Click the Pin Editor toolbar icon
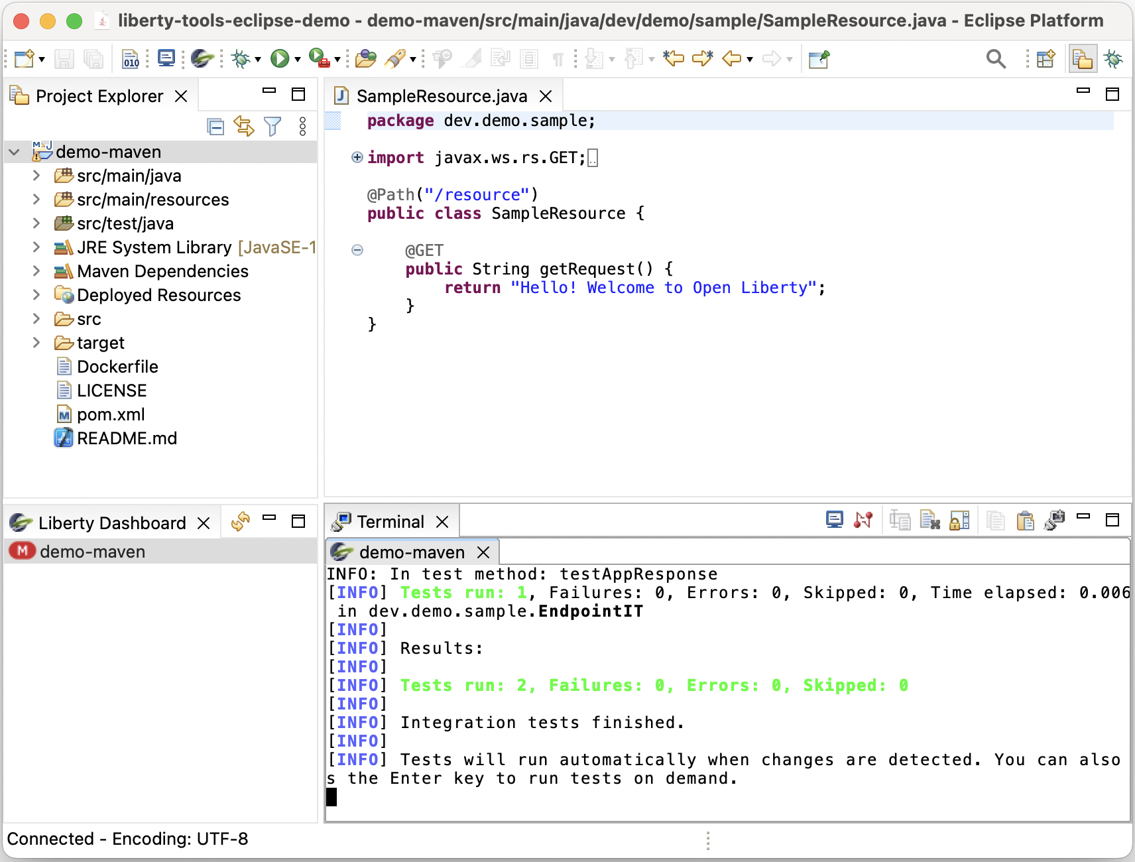This screenshot has height=862, width=1135. coord(819,59)
